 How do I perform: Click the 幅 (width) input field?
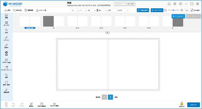(93, 10)
